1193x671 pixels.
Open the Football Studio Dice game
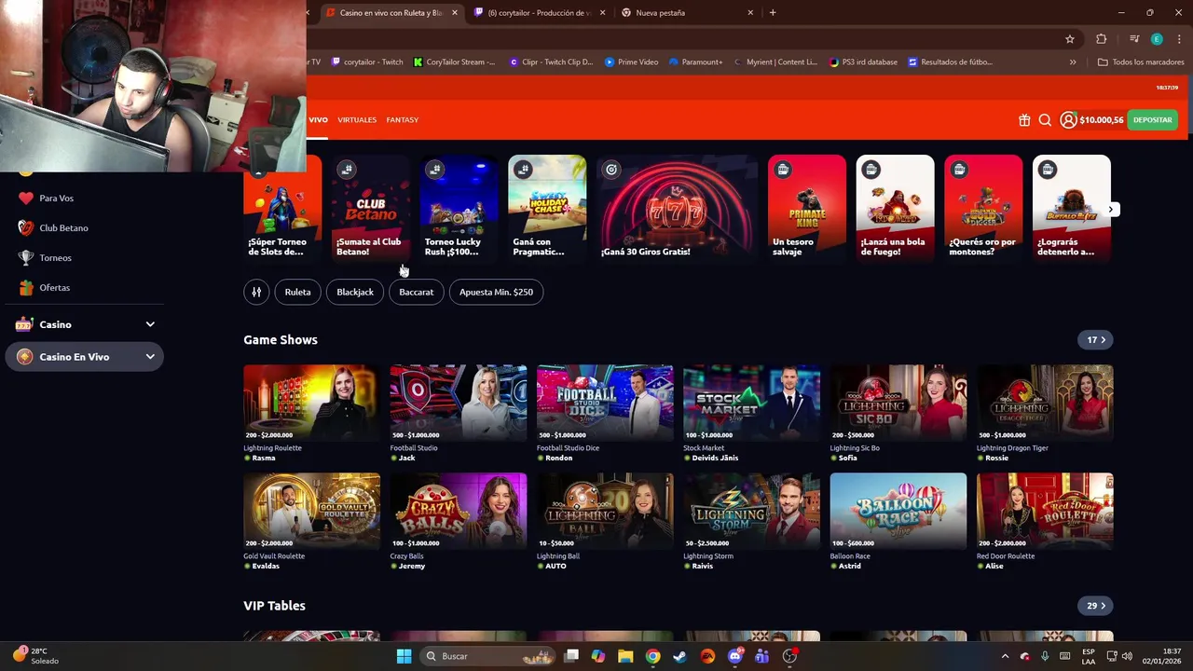[605, 403]
